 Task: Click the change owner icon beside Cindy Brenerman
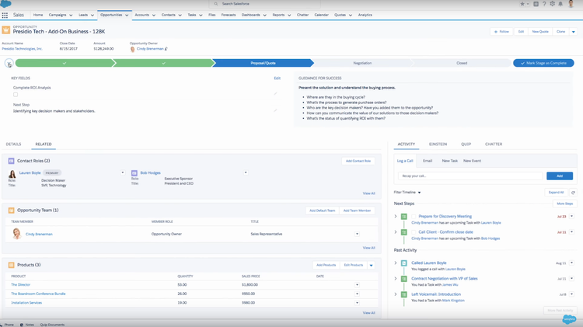coord(166,49)
